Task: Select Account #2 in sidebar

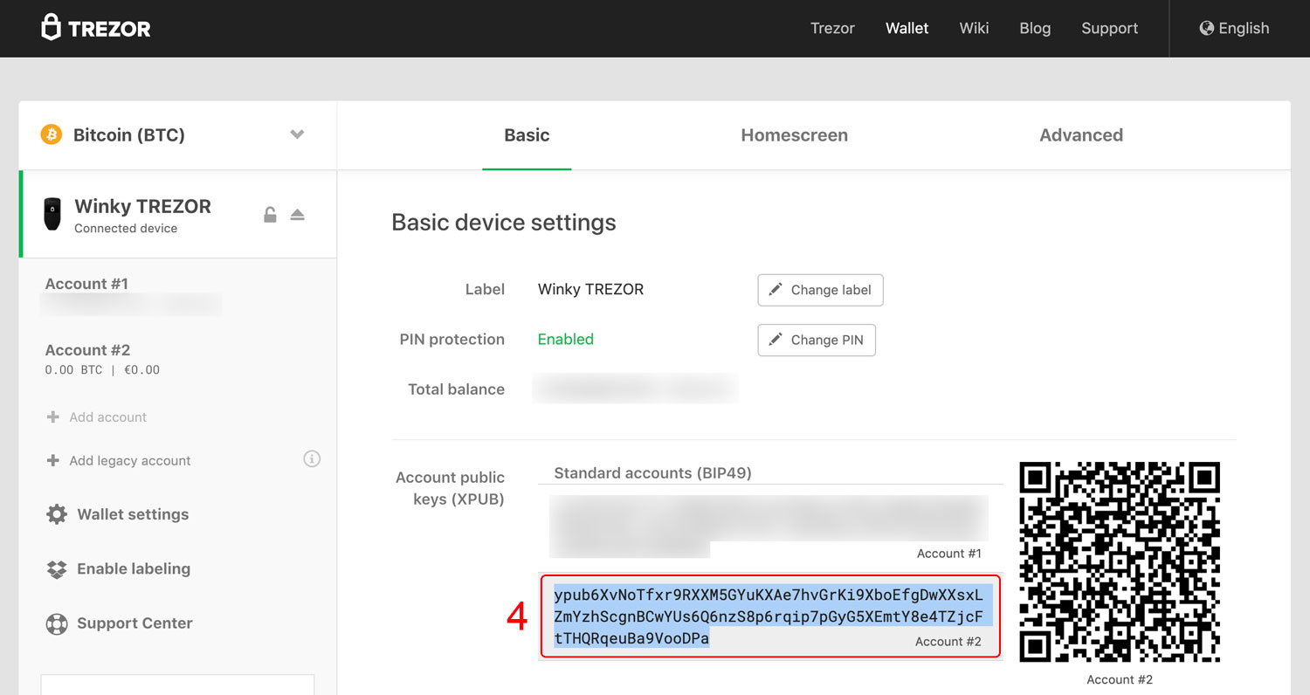Action: pos(87,350)
